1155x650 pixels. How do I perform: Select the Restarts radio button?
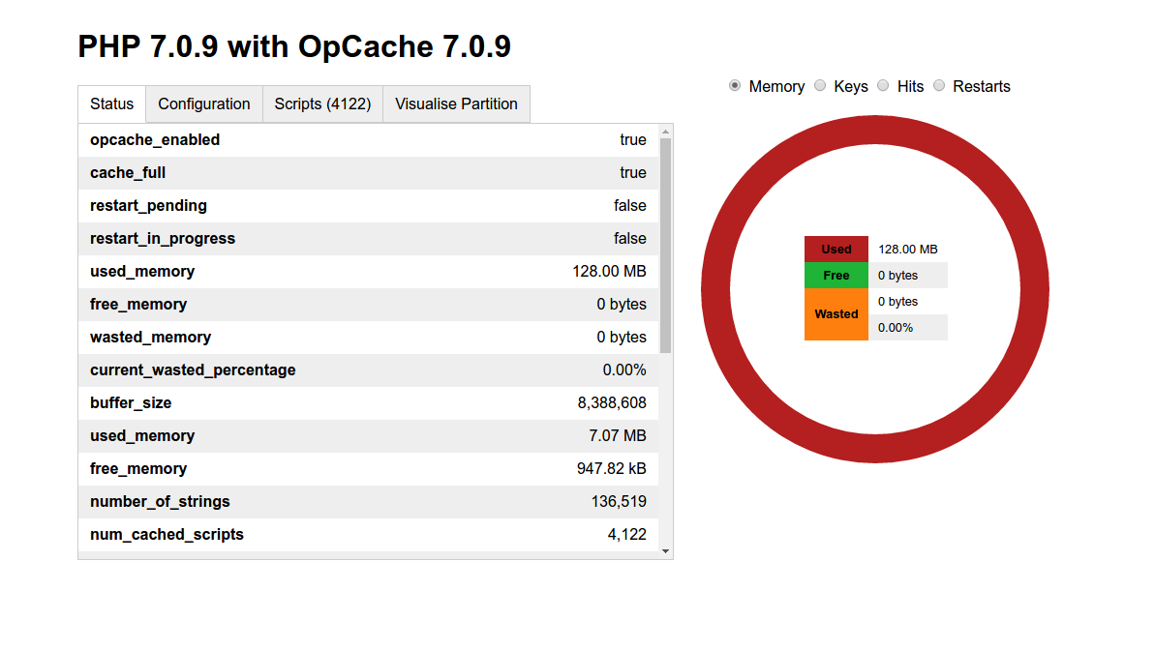(x=939, y=86)
